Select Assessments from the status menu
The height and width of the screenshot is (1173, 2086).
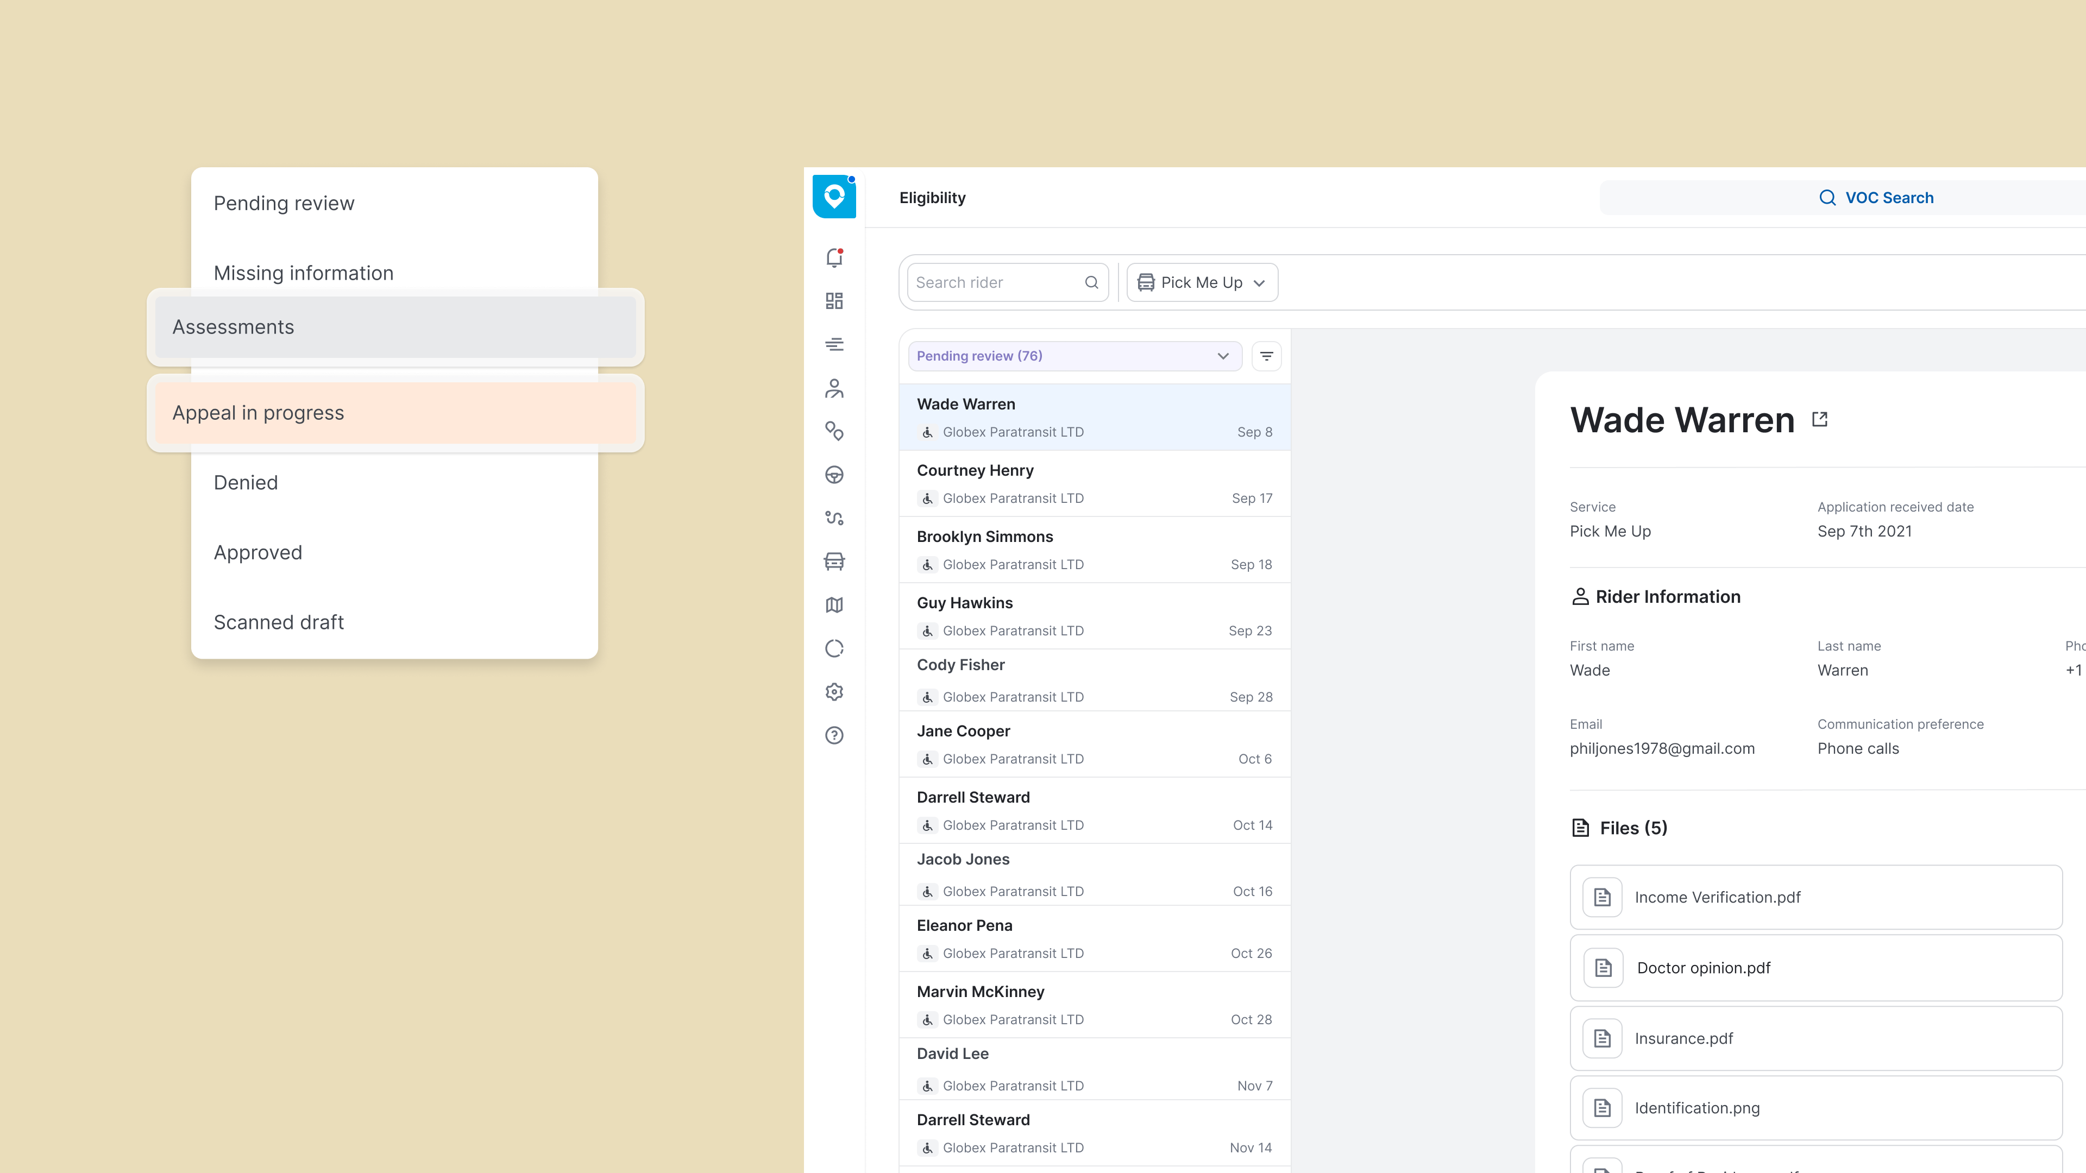click(395, 327)
